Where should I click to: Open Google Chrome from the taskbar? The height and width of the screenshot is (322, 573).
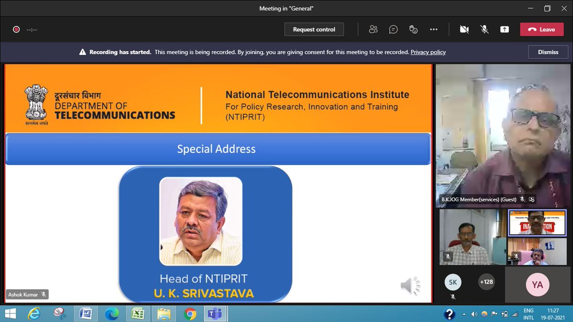tap(190, 313)
